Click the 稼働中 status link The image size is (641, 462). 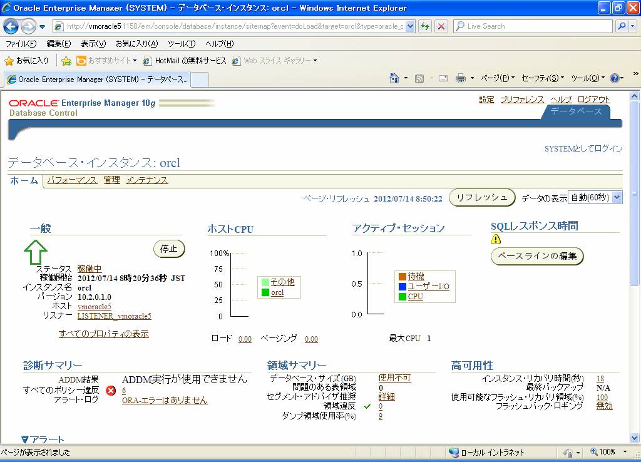(x=90, y=269)
